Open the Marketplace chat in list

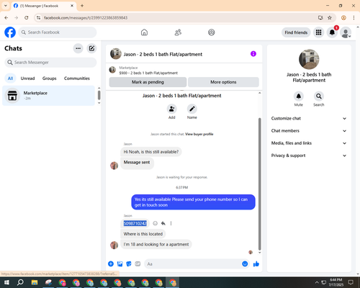click(x=49, y=96)
